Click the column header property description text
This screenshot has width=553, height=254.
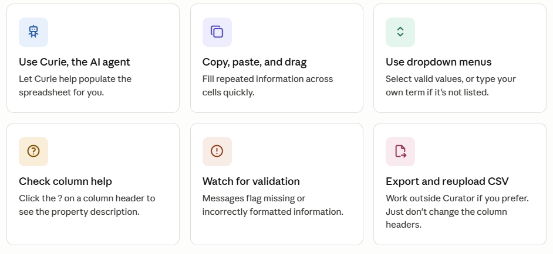click(x=87, y=205)
